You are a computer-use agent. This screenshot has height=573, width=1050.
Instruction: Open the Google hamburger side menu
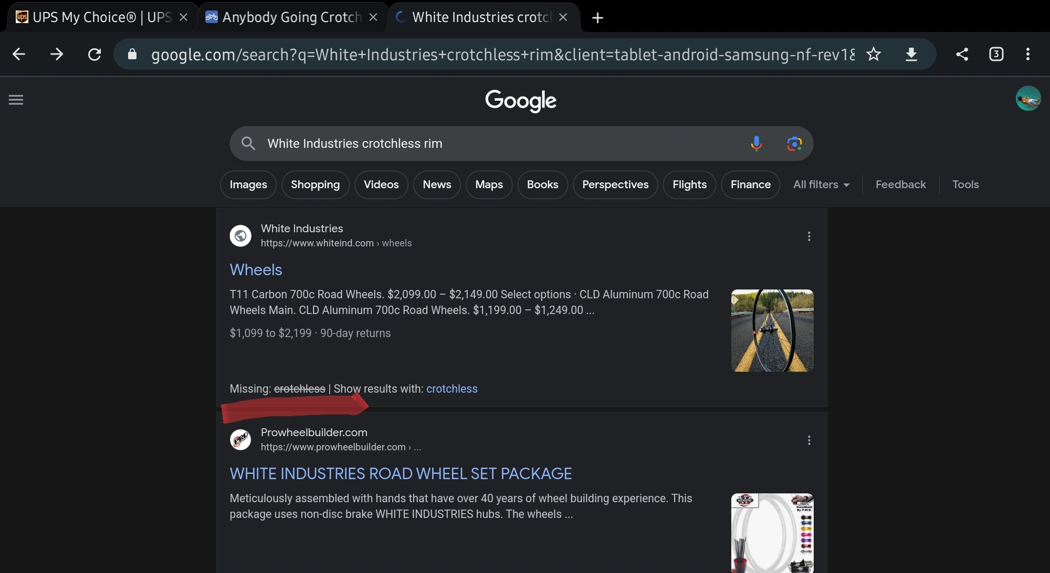click(x=16, y=100)
